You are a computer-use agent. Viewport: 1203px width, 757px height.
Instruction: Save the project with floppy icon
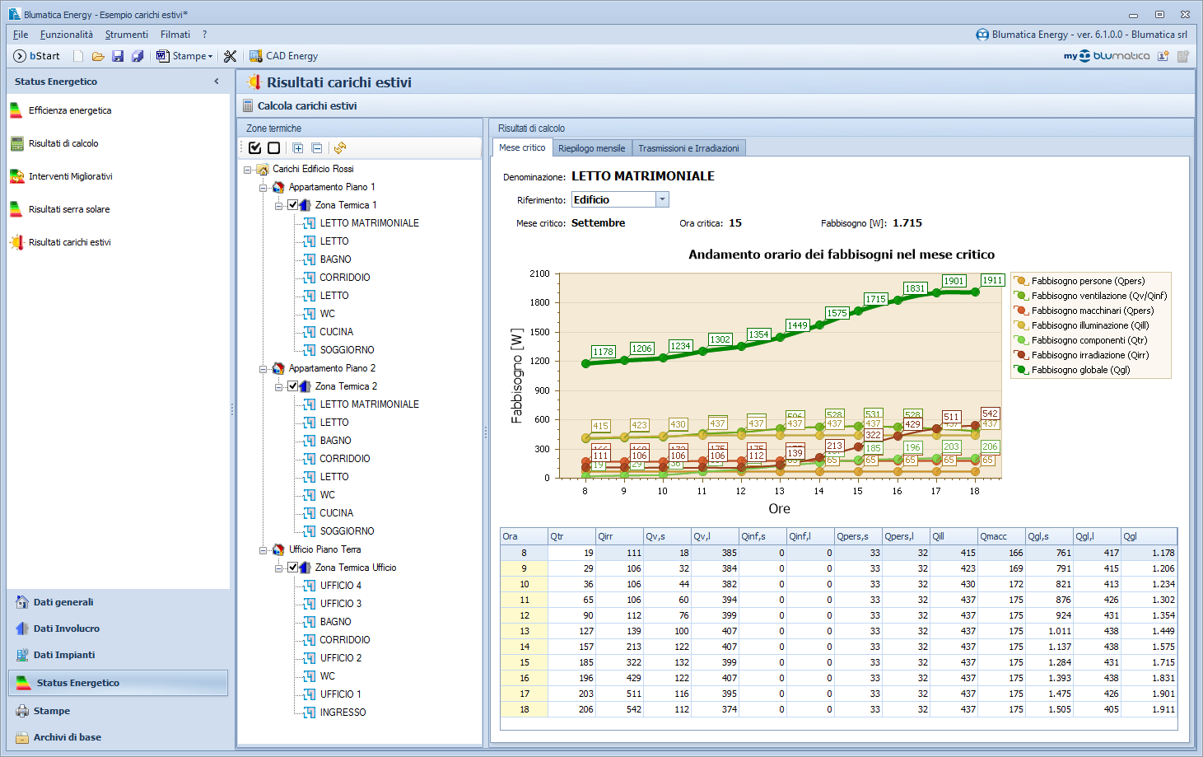[118, 56]
